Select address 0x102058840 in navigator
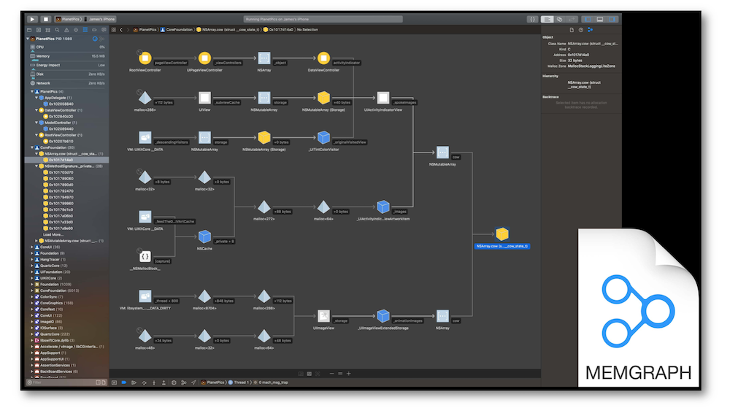730x408 pixels. click(61, 104)
